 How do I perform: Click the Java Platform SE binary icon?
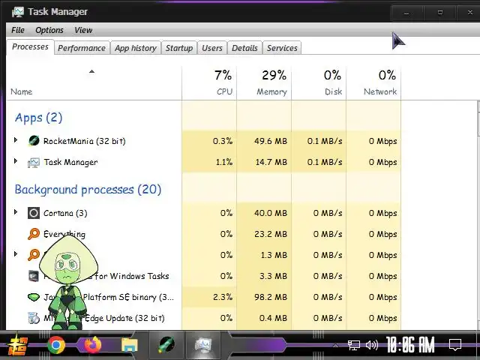(x=33, y=297)
